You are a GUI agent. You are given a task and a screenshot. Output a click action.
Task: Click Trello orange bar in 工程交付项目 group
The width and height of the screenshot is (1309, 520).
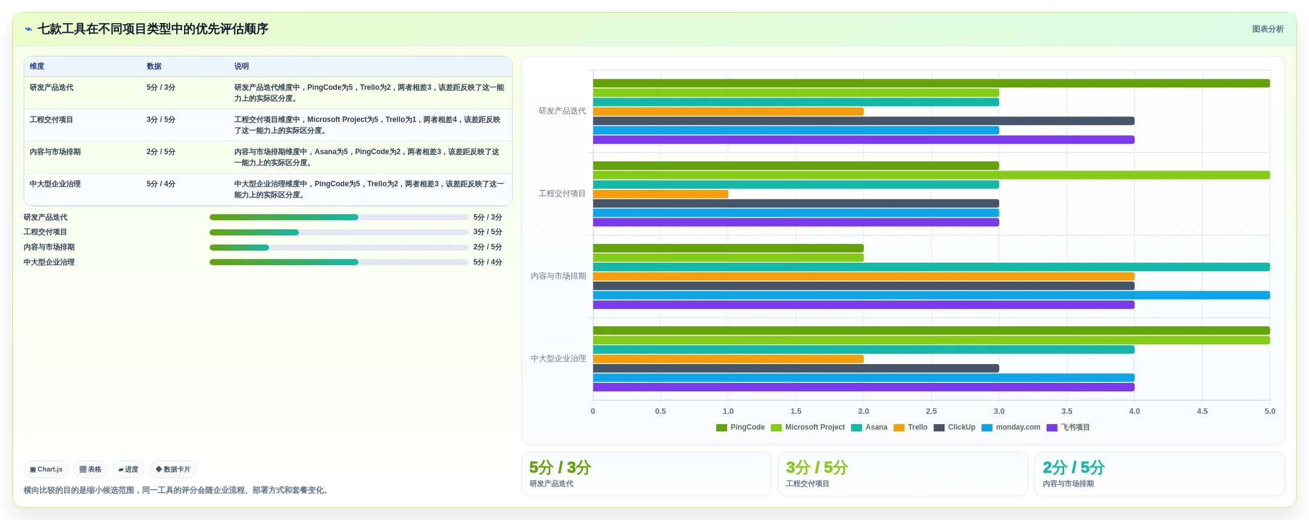(660, 194)
